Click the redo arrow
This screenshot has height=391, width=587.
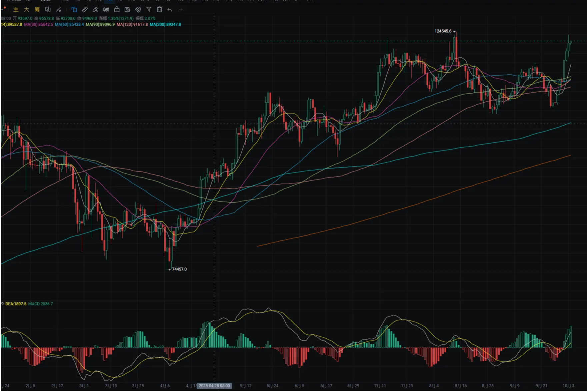pos(180,10)
